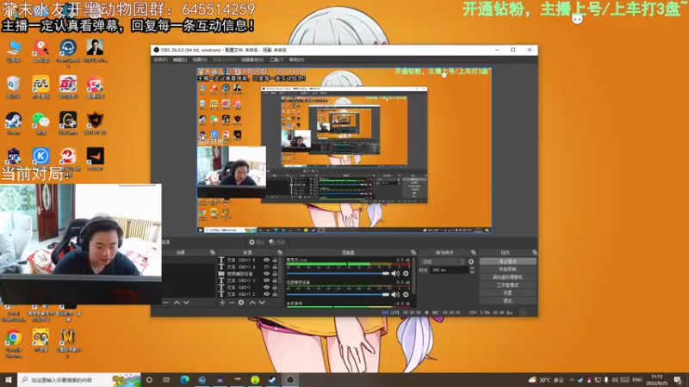Open the 视图(V) menu in OBS
689x387 pixels.
pyautogui.click(x=199, y=59)
